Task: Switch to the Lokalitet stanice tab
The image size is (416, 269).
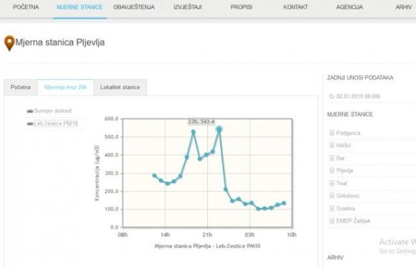Action: tap(120, 88)
